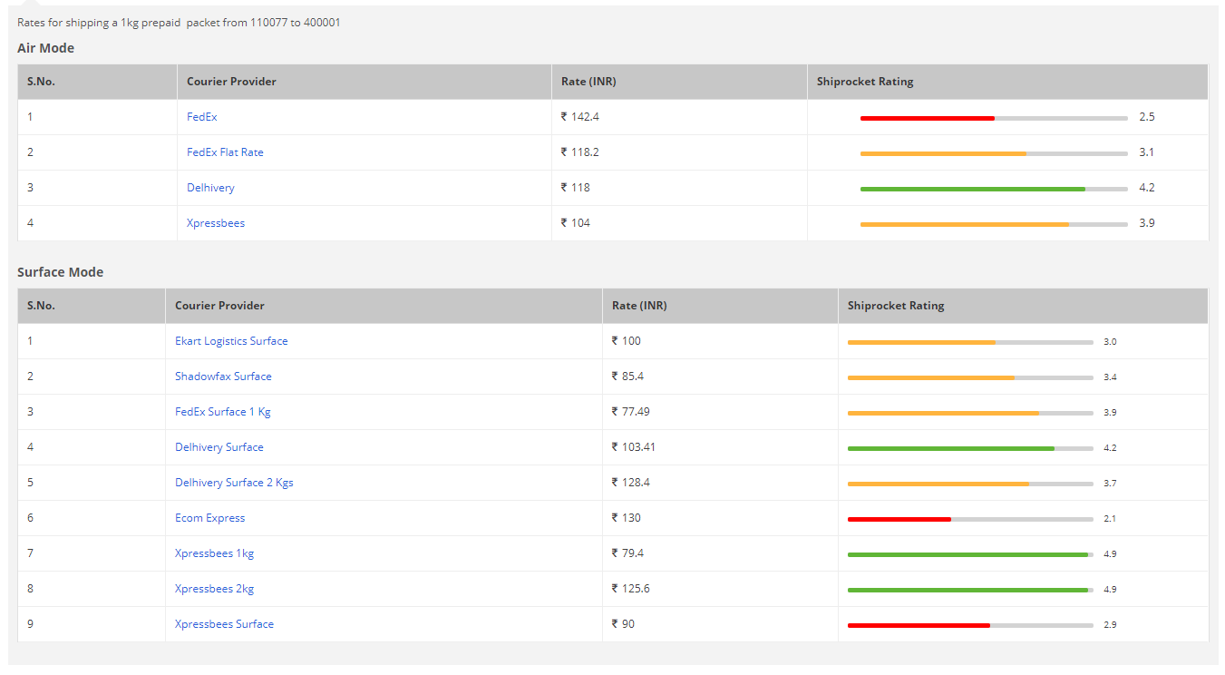This screenshot has height=675, width=1225.
Task: Click Xpressbees 1kg green rating bar
Action: click(970, 554)
